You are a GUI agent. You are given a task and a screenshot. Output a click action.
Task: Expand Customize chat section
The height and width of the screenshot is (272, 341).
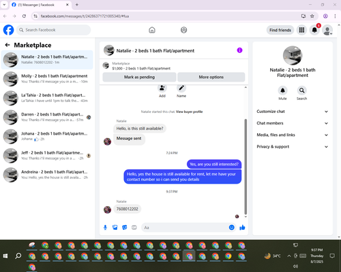click(293, 112)
